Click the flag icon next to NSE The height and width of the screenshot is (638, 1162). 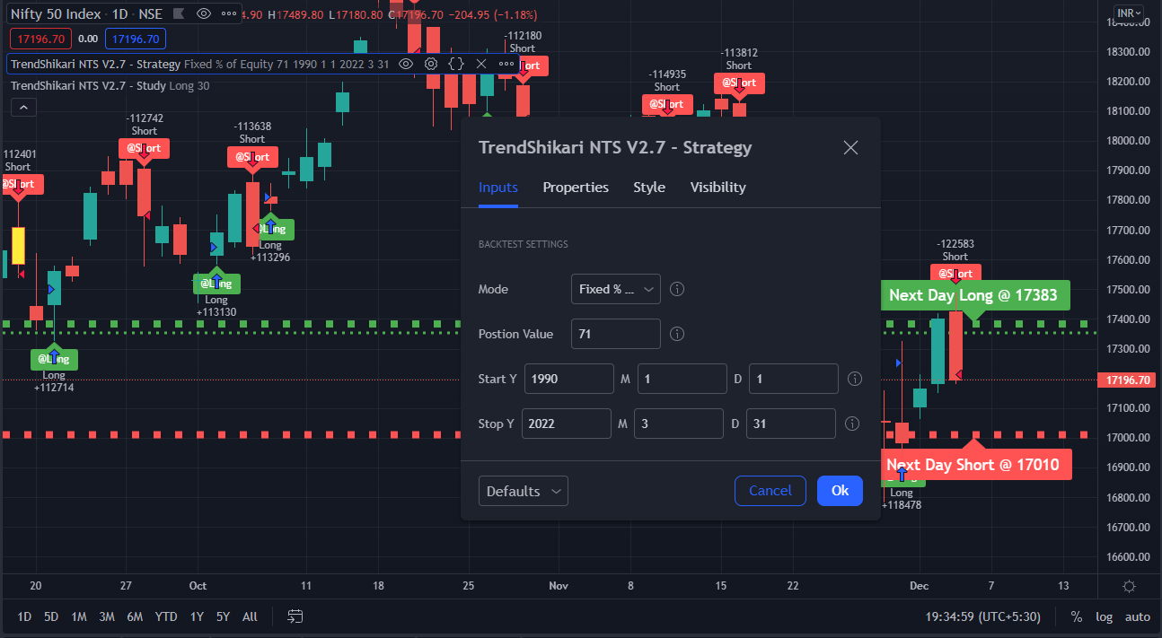[180, 14]
